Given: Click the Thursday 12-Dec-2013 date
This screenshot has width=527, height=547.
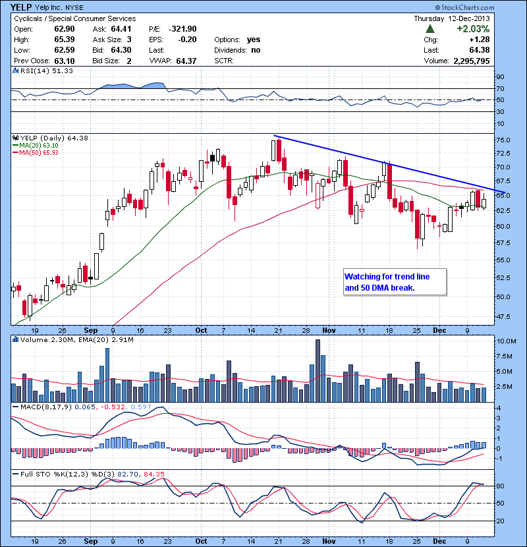Looking at the screenshot, I should click(x=452, y=18).
